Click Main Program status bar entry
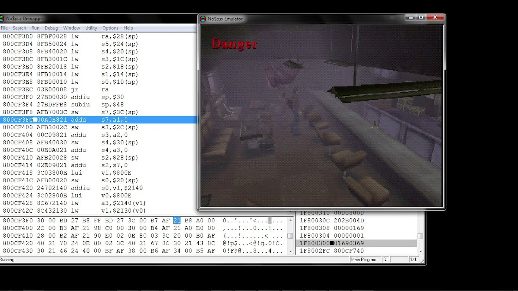Screen dimensions: 518x291 (365, 259)
